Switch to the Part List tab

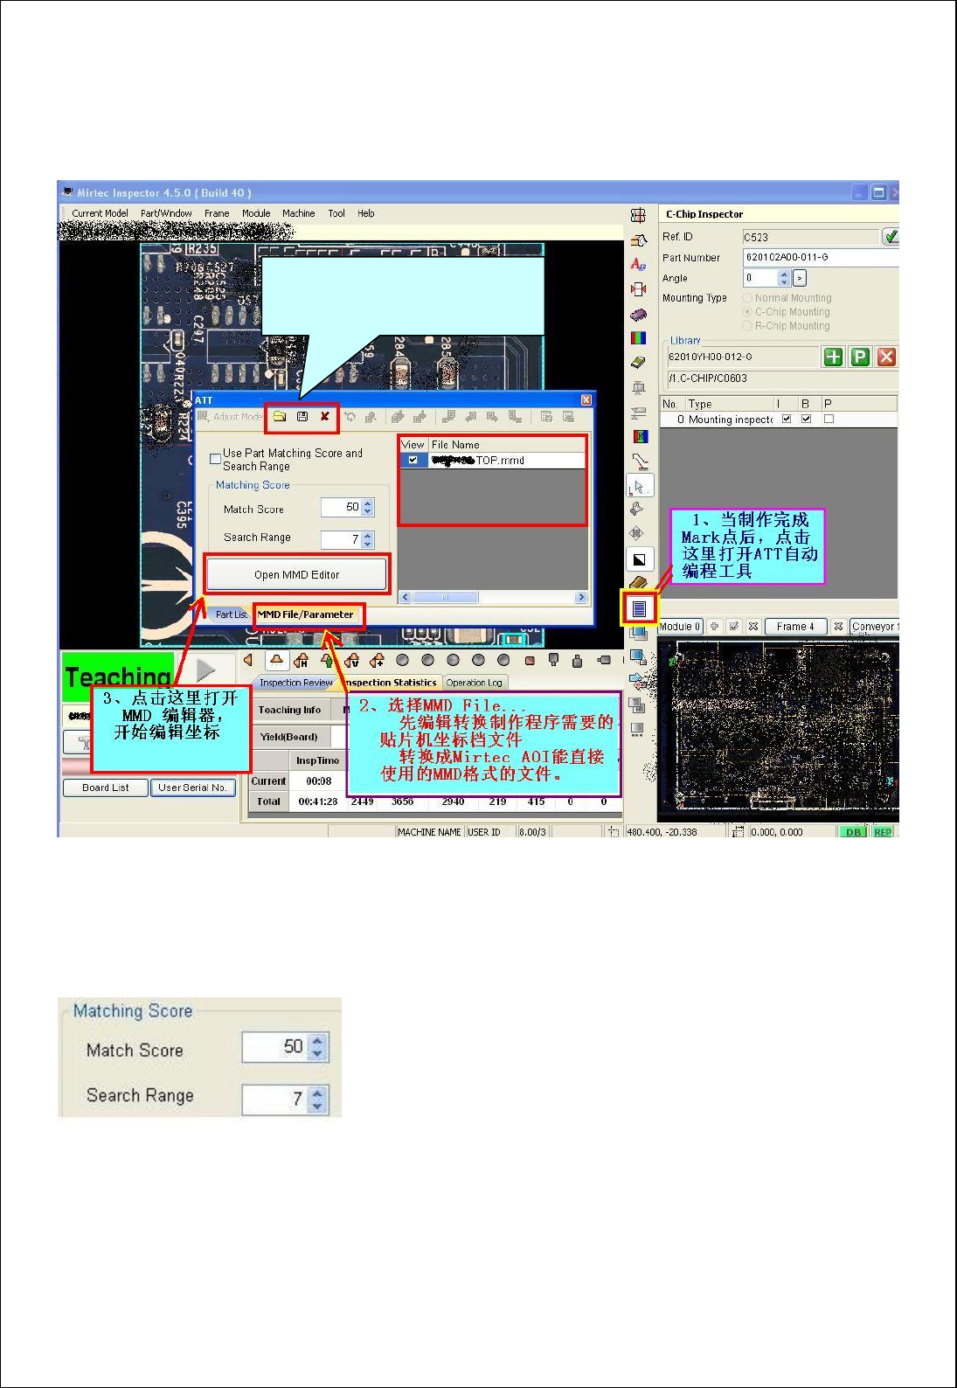pos(231,614)
